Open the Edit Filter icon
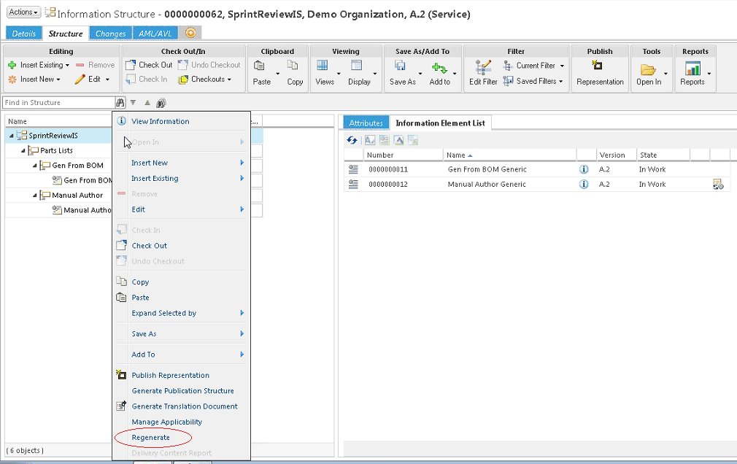The image size is (737, 464). 483,67
